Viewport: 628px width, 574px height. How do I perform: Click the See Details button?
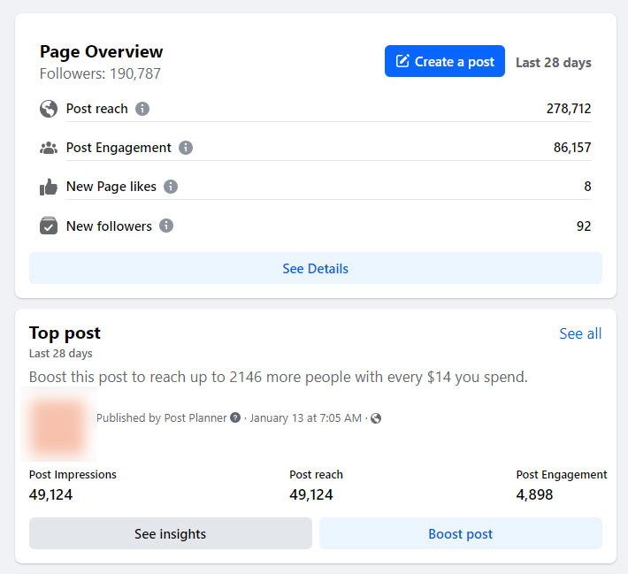click(316, 268)
